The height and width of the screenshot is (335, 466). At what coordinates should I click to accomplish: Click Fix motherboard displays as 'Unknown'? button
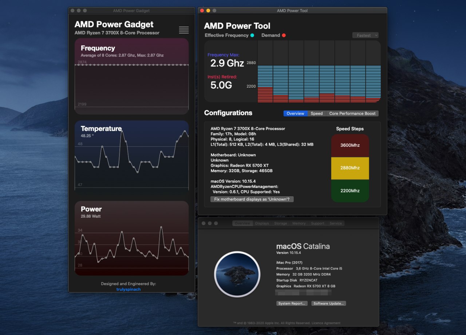[252, 199]
